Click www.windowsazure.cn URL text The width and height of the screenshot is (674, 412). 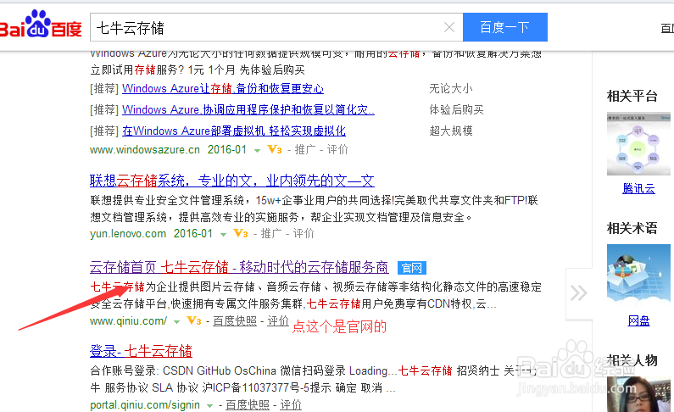point(145,150)
